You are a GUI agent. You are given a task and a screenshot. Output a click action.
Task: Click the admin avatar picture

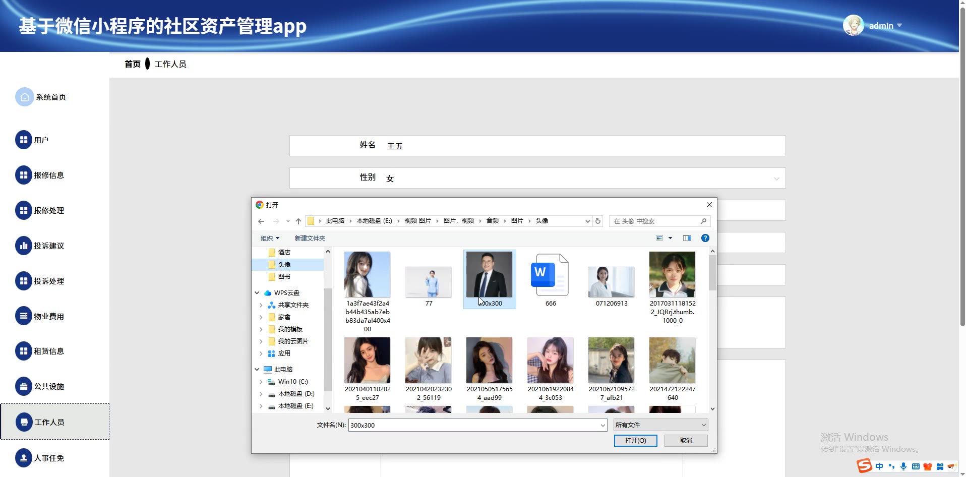[x=853, y=25]
